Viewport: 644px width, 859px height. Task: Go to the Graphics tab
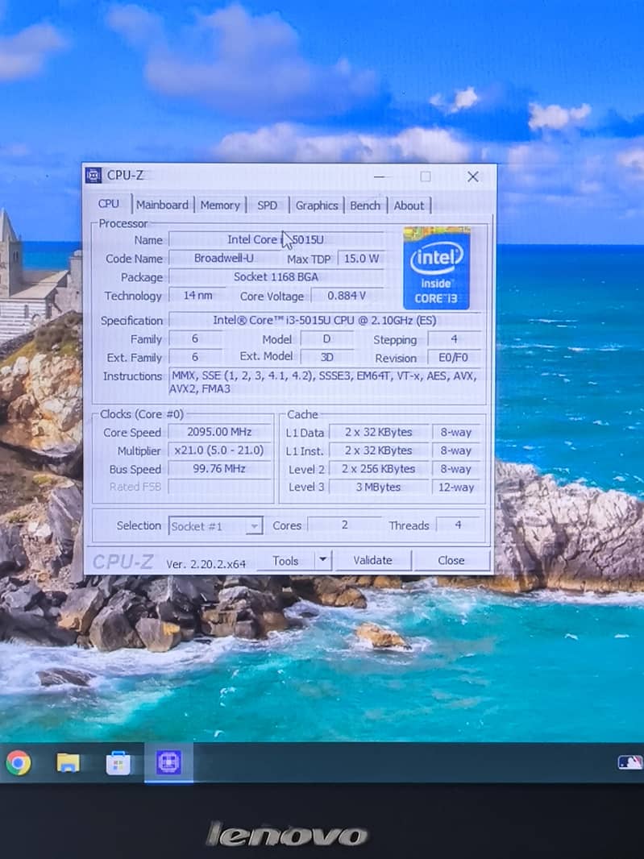click(316, 205)
